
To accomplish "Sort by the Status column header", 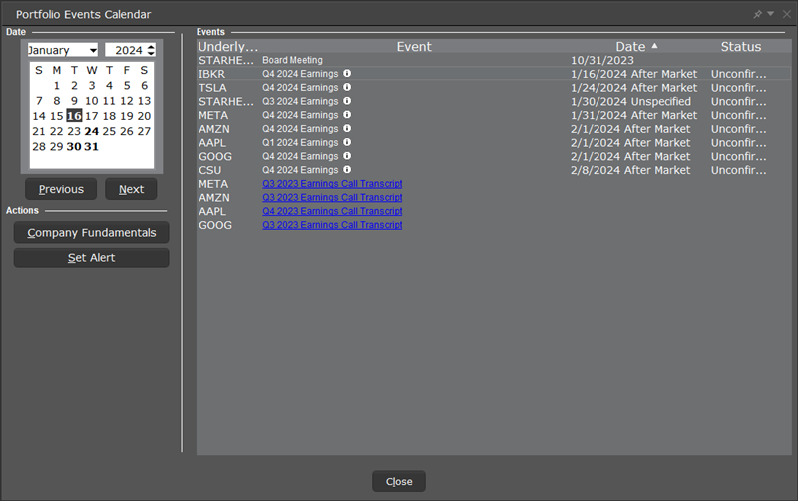I will point(741,46).
